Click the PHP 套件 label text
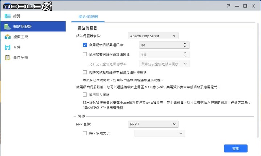The height and width of the screenshot is (156, 261). click(x=84, y=124)
